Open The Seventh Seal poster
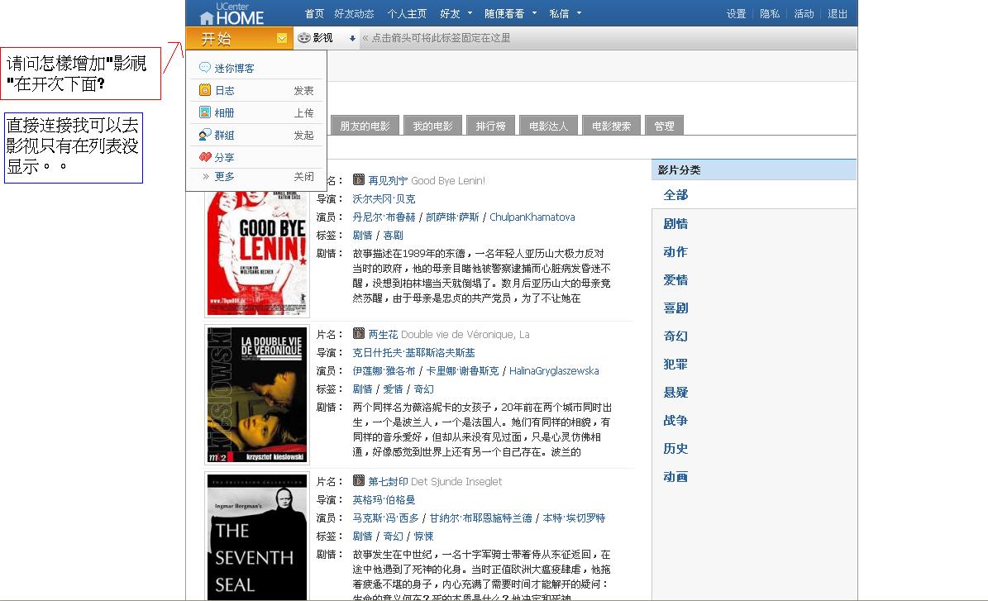The width and height of the screenshot is (988, 601). pyautogui.click(x=257, y=537)
